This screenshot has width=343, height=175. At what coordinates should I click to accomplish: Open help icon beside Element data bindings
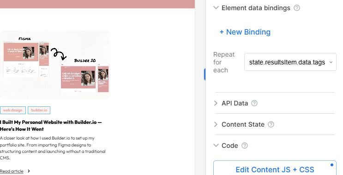click(x=297, y=8)
